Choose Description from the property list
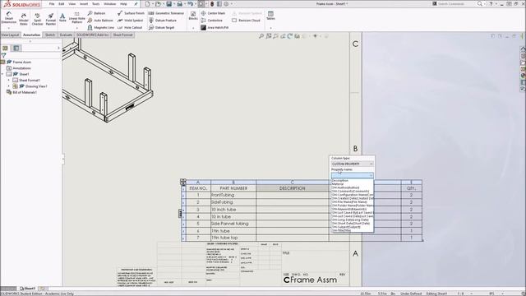This screenshot has height=296, width=526. (x=340, y=181)
